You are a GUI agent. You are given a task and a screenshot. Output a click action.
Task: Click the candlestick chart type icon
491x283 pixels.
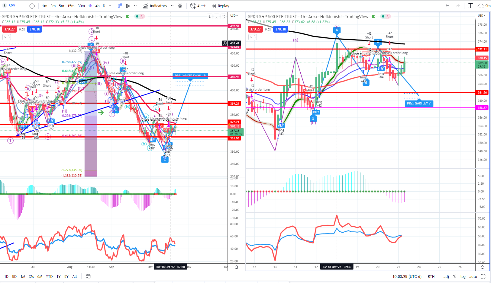[128, 6]
